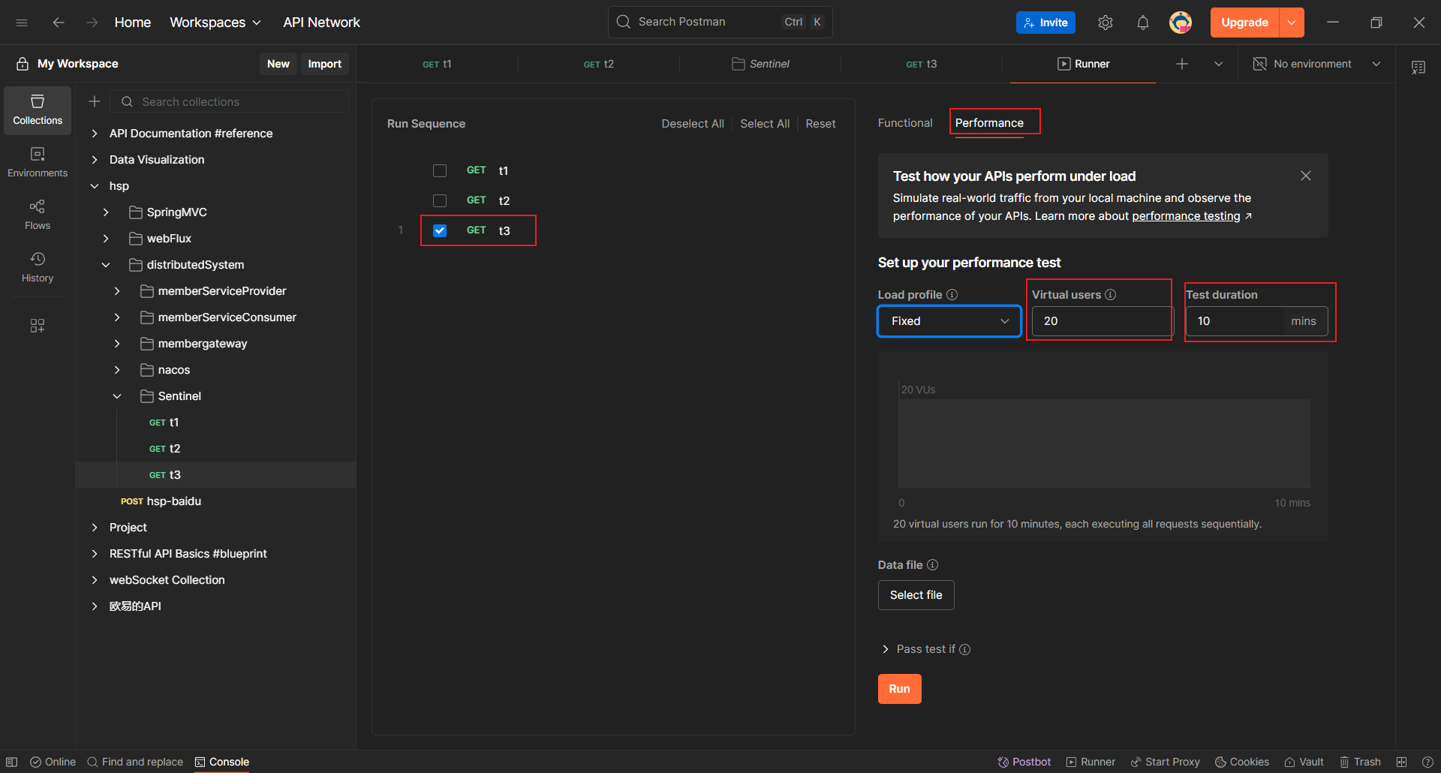Click the notifications bell icon
The width and height of the screenshot is (1441, 773).
1142,23
